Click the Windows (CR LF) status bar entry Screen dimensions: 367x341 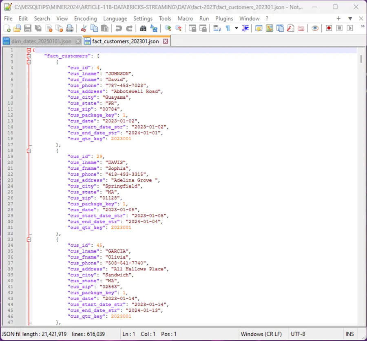261,334
